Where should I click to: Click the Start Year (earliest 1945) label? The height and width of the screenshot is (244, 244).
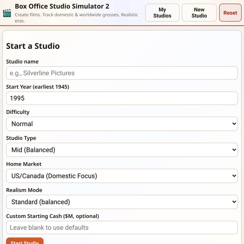(37, 87)
